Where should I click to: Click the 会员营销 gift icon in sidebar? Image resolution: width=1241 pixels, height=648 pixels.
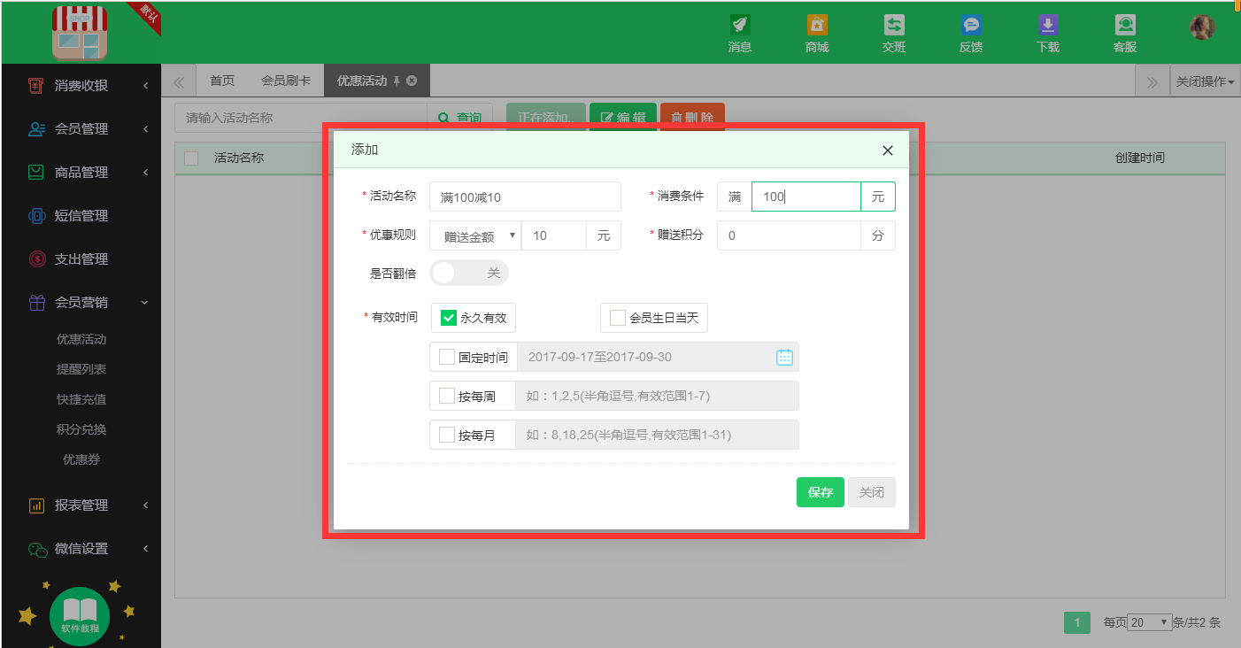[x=36, y=303]
